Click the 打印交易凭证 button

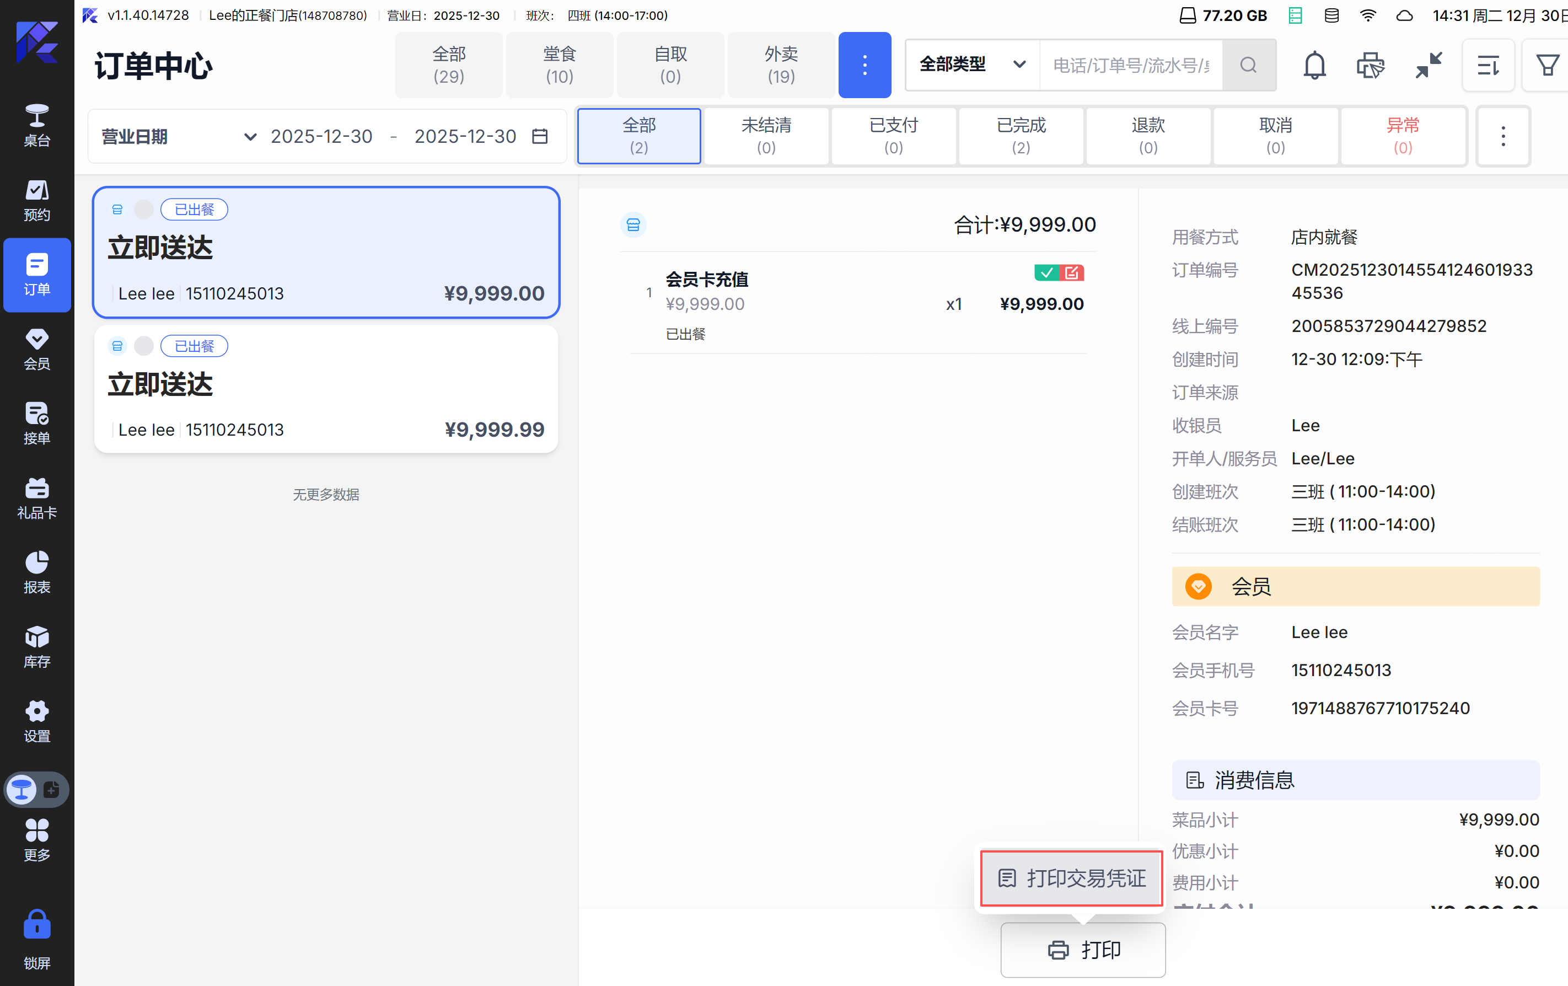tap(1071, 878)
